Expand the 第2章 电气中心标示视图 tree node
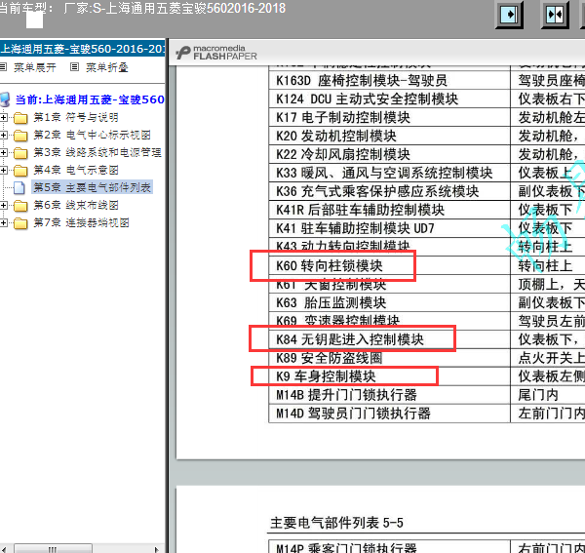The width and height of the screenshot is (585, 553). click(3, 135)
